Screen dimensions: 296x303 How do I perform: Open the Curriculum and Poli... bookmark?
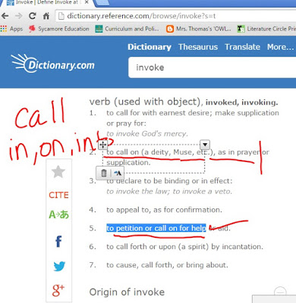point(128,29)
